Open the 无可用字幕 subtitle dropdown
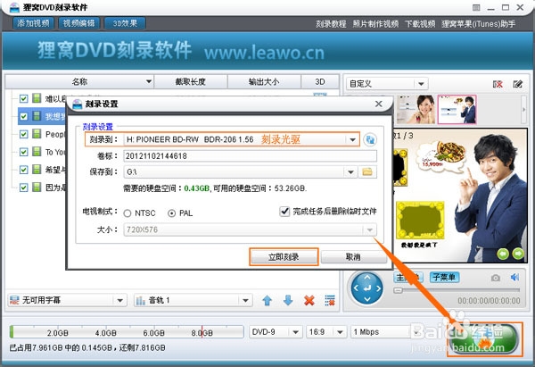This screenshot has width=535, height=367. pyautogui.click(x=119, y=301)
